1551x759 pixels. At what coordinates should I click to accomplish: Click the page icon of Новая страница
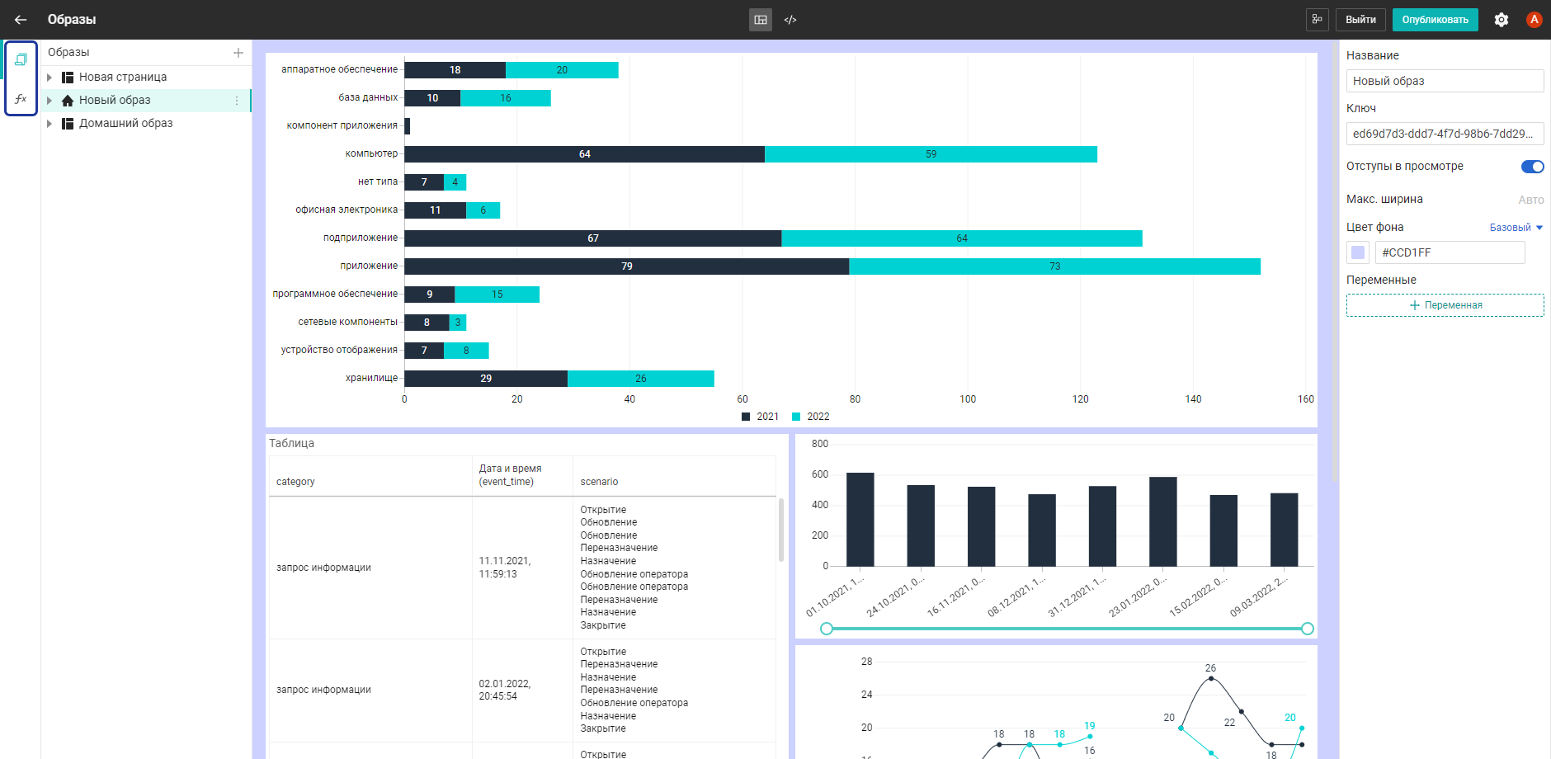pyautogui.click(x=68, y=78)
